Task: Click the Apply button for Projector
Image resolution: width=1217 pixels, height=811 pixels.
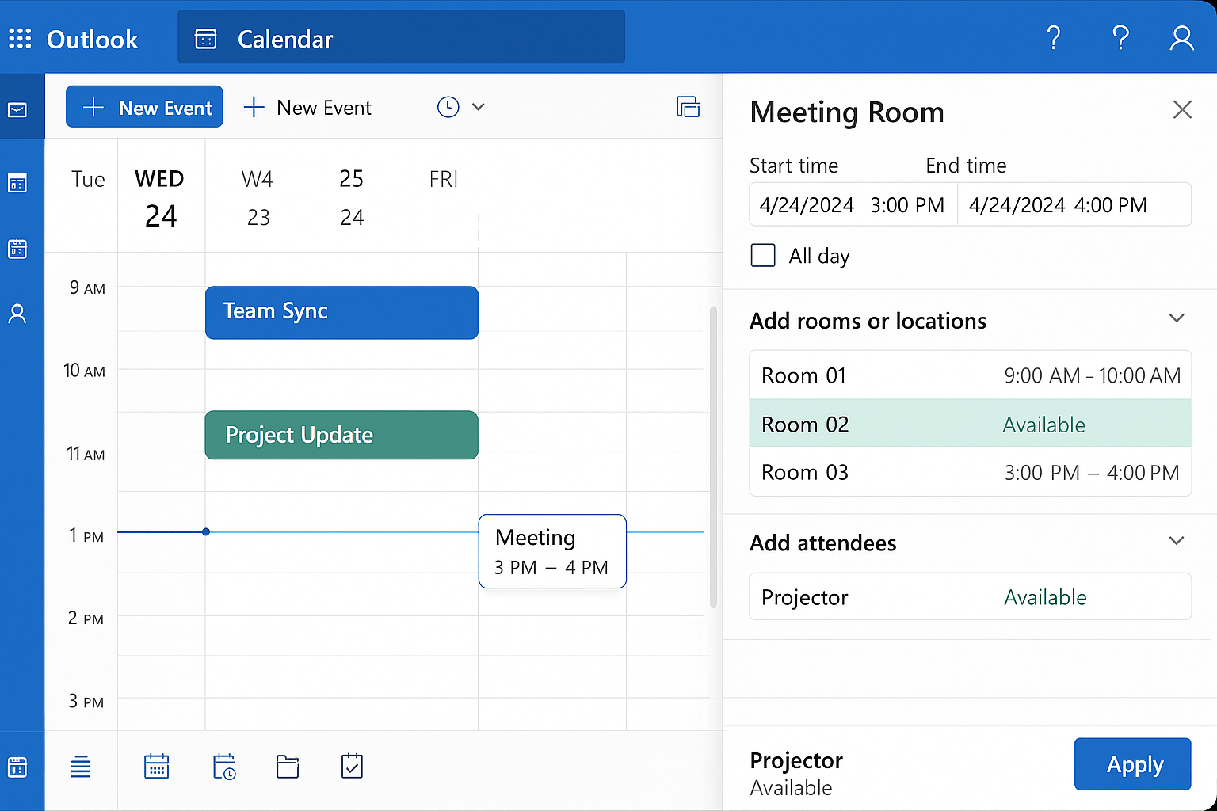Action: [1132, 764]
